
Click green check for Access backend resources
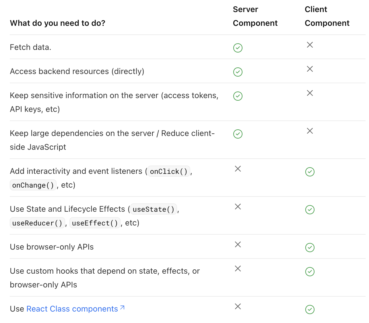coord(238,72)
